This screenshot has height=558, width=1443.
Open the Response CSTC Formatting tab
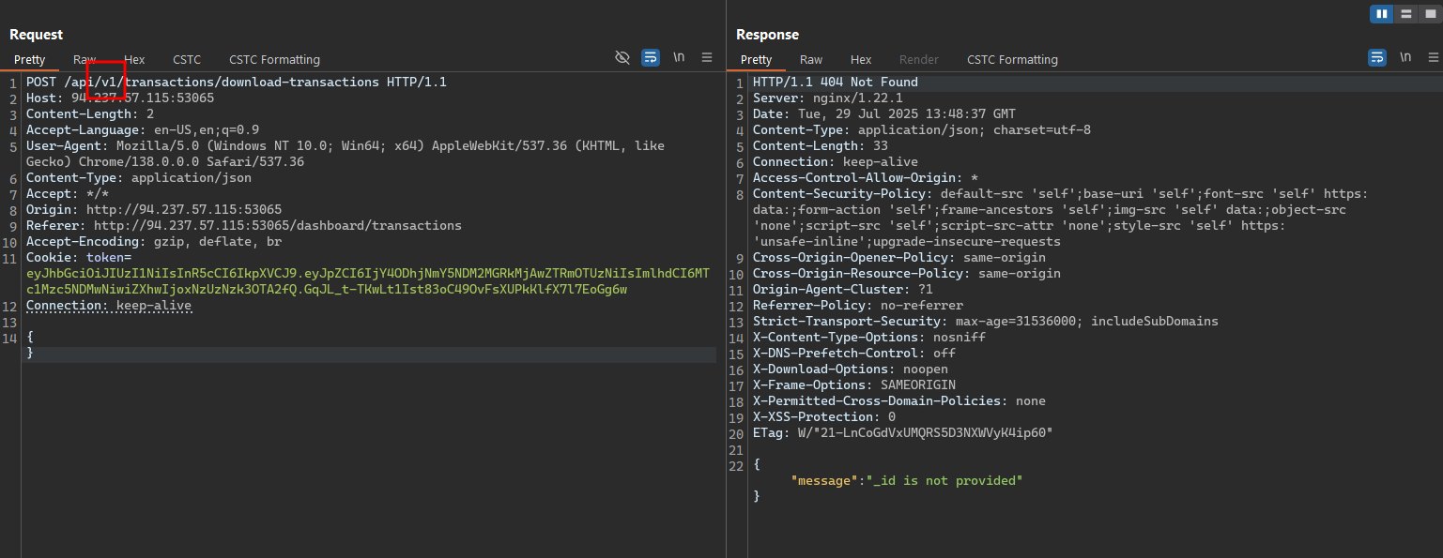[1012, 59]
